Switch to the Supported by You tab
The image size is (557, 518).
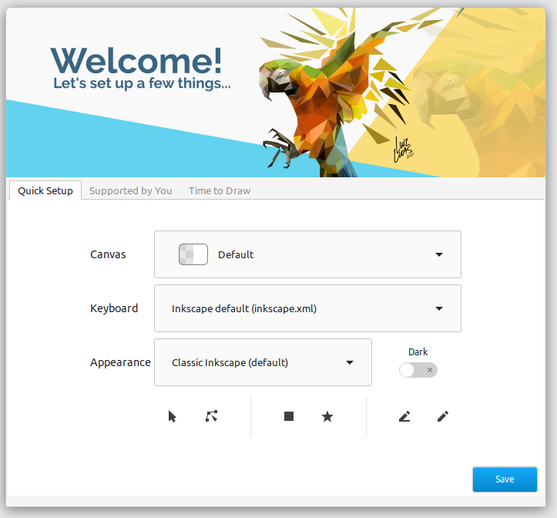pyautogui.click(x=131, y=190)
